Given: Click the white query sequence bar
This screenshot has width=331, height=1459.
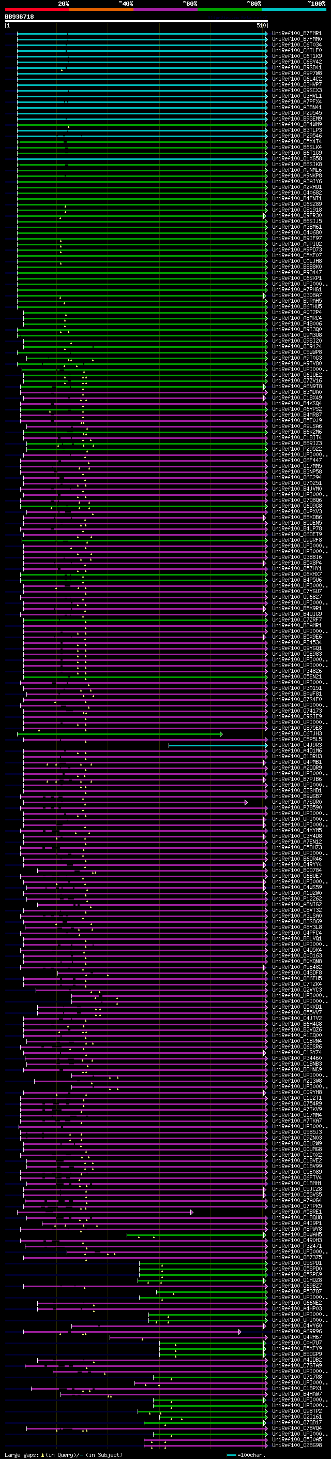Looking at the screenshot, I should [x=137, y=22].
